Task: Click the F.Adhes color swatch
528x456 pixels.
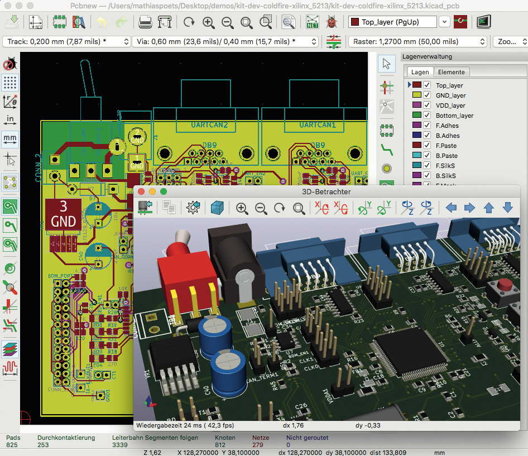Action: (416, 126)
